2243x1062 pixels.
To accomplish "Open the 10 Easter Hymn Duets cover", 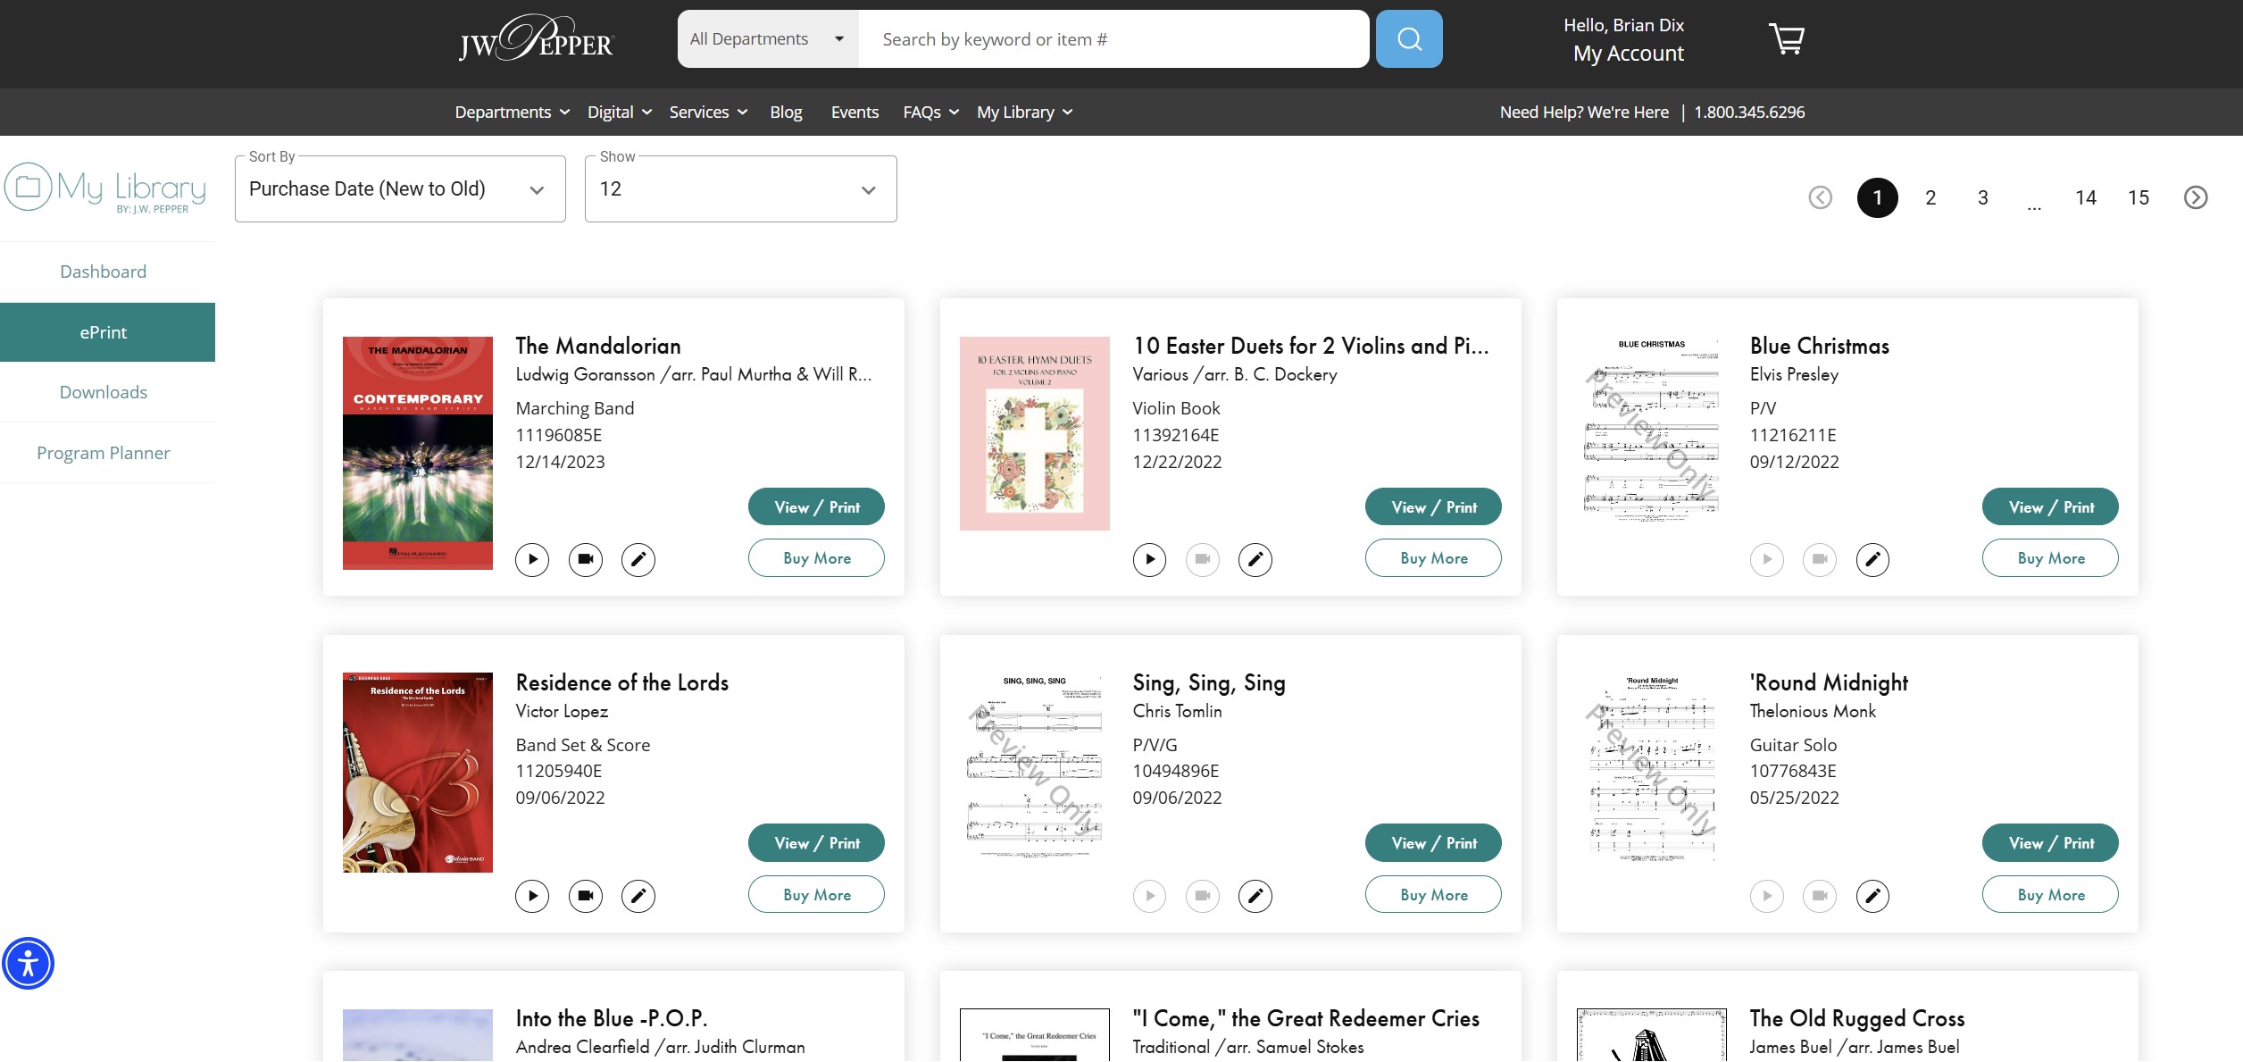I will [x=1035, y=433].
